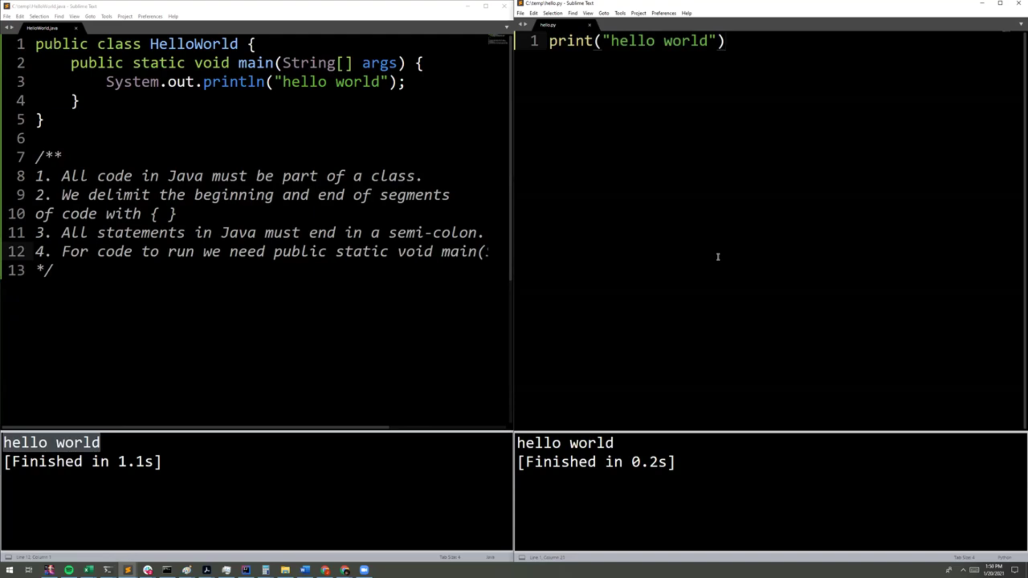Open Edit menu in HelloWorld.java window

(20, 17)
